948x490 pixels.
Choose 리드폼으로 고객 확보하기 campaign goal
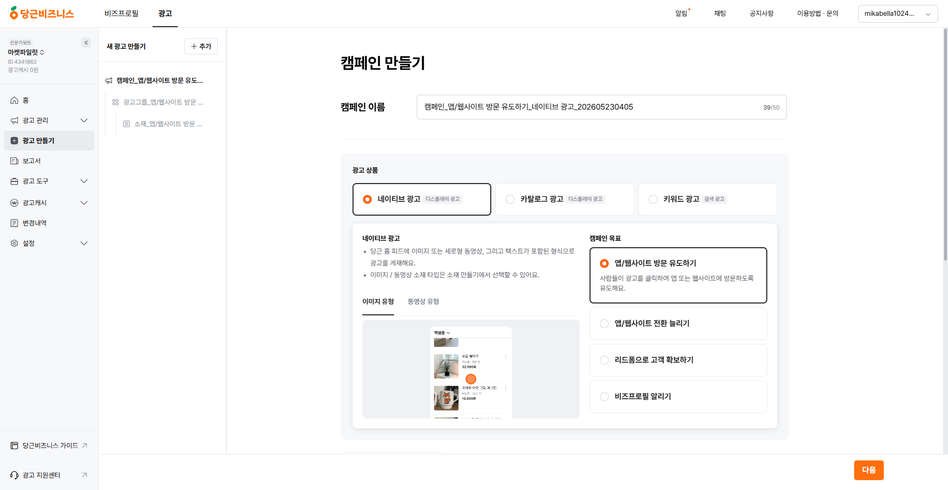(x=678, y=360)
